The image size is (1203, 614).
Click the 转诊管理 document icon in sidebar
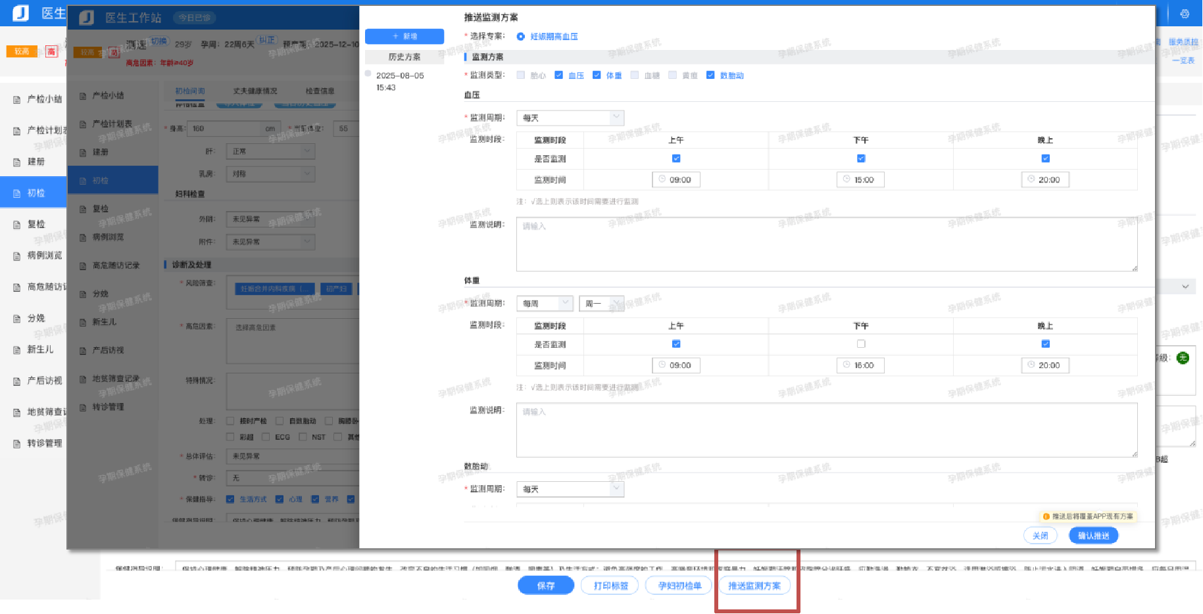pyautogui.click(x=17, y=444)
